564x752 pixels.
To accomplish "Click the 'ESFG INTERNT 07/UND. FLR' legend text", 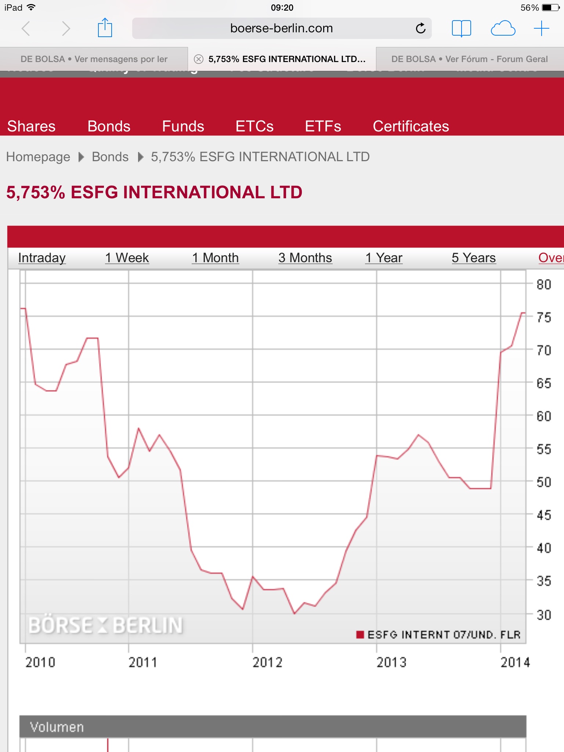I will click(444, 635).
